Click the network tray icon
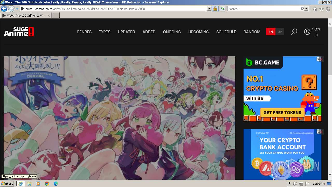Screen dimensions: 332x187 click(x=301, y=184)
